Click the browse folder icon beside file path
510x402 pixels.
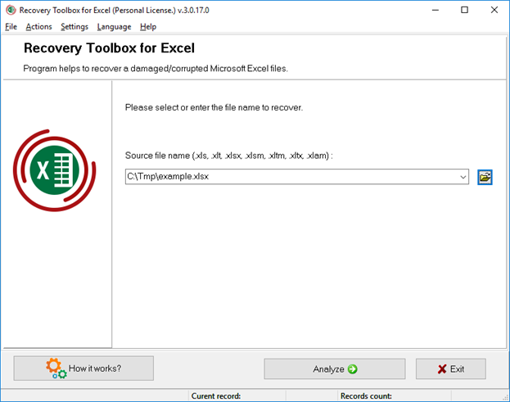click(x=485, y=176)
